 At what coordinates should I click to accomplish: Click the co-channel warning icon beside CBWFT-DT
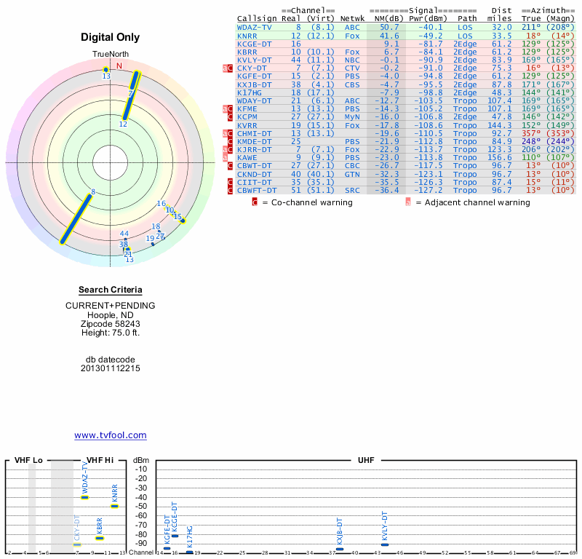(230, 191)
